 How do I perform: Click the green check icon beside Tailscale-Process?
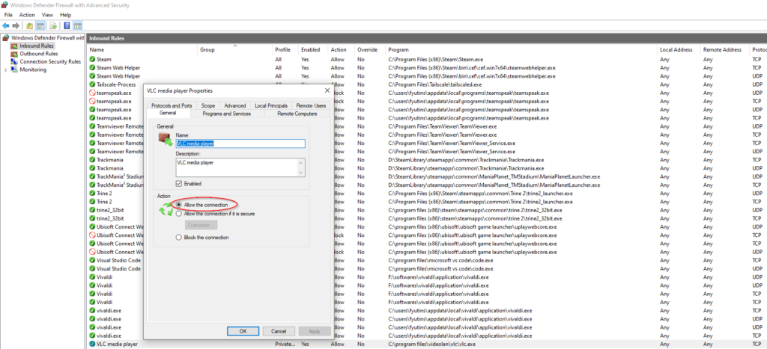[93, 84]
